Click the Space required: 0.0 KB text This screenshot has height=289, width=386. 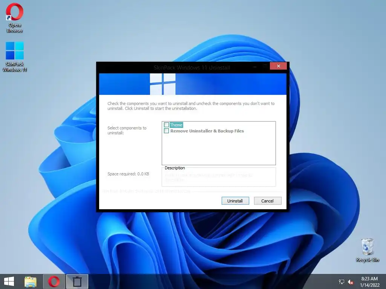pos(128,174)
